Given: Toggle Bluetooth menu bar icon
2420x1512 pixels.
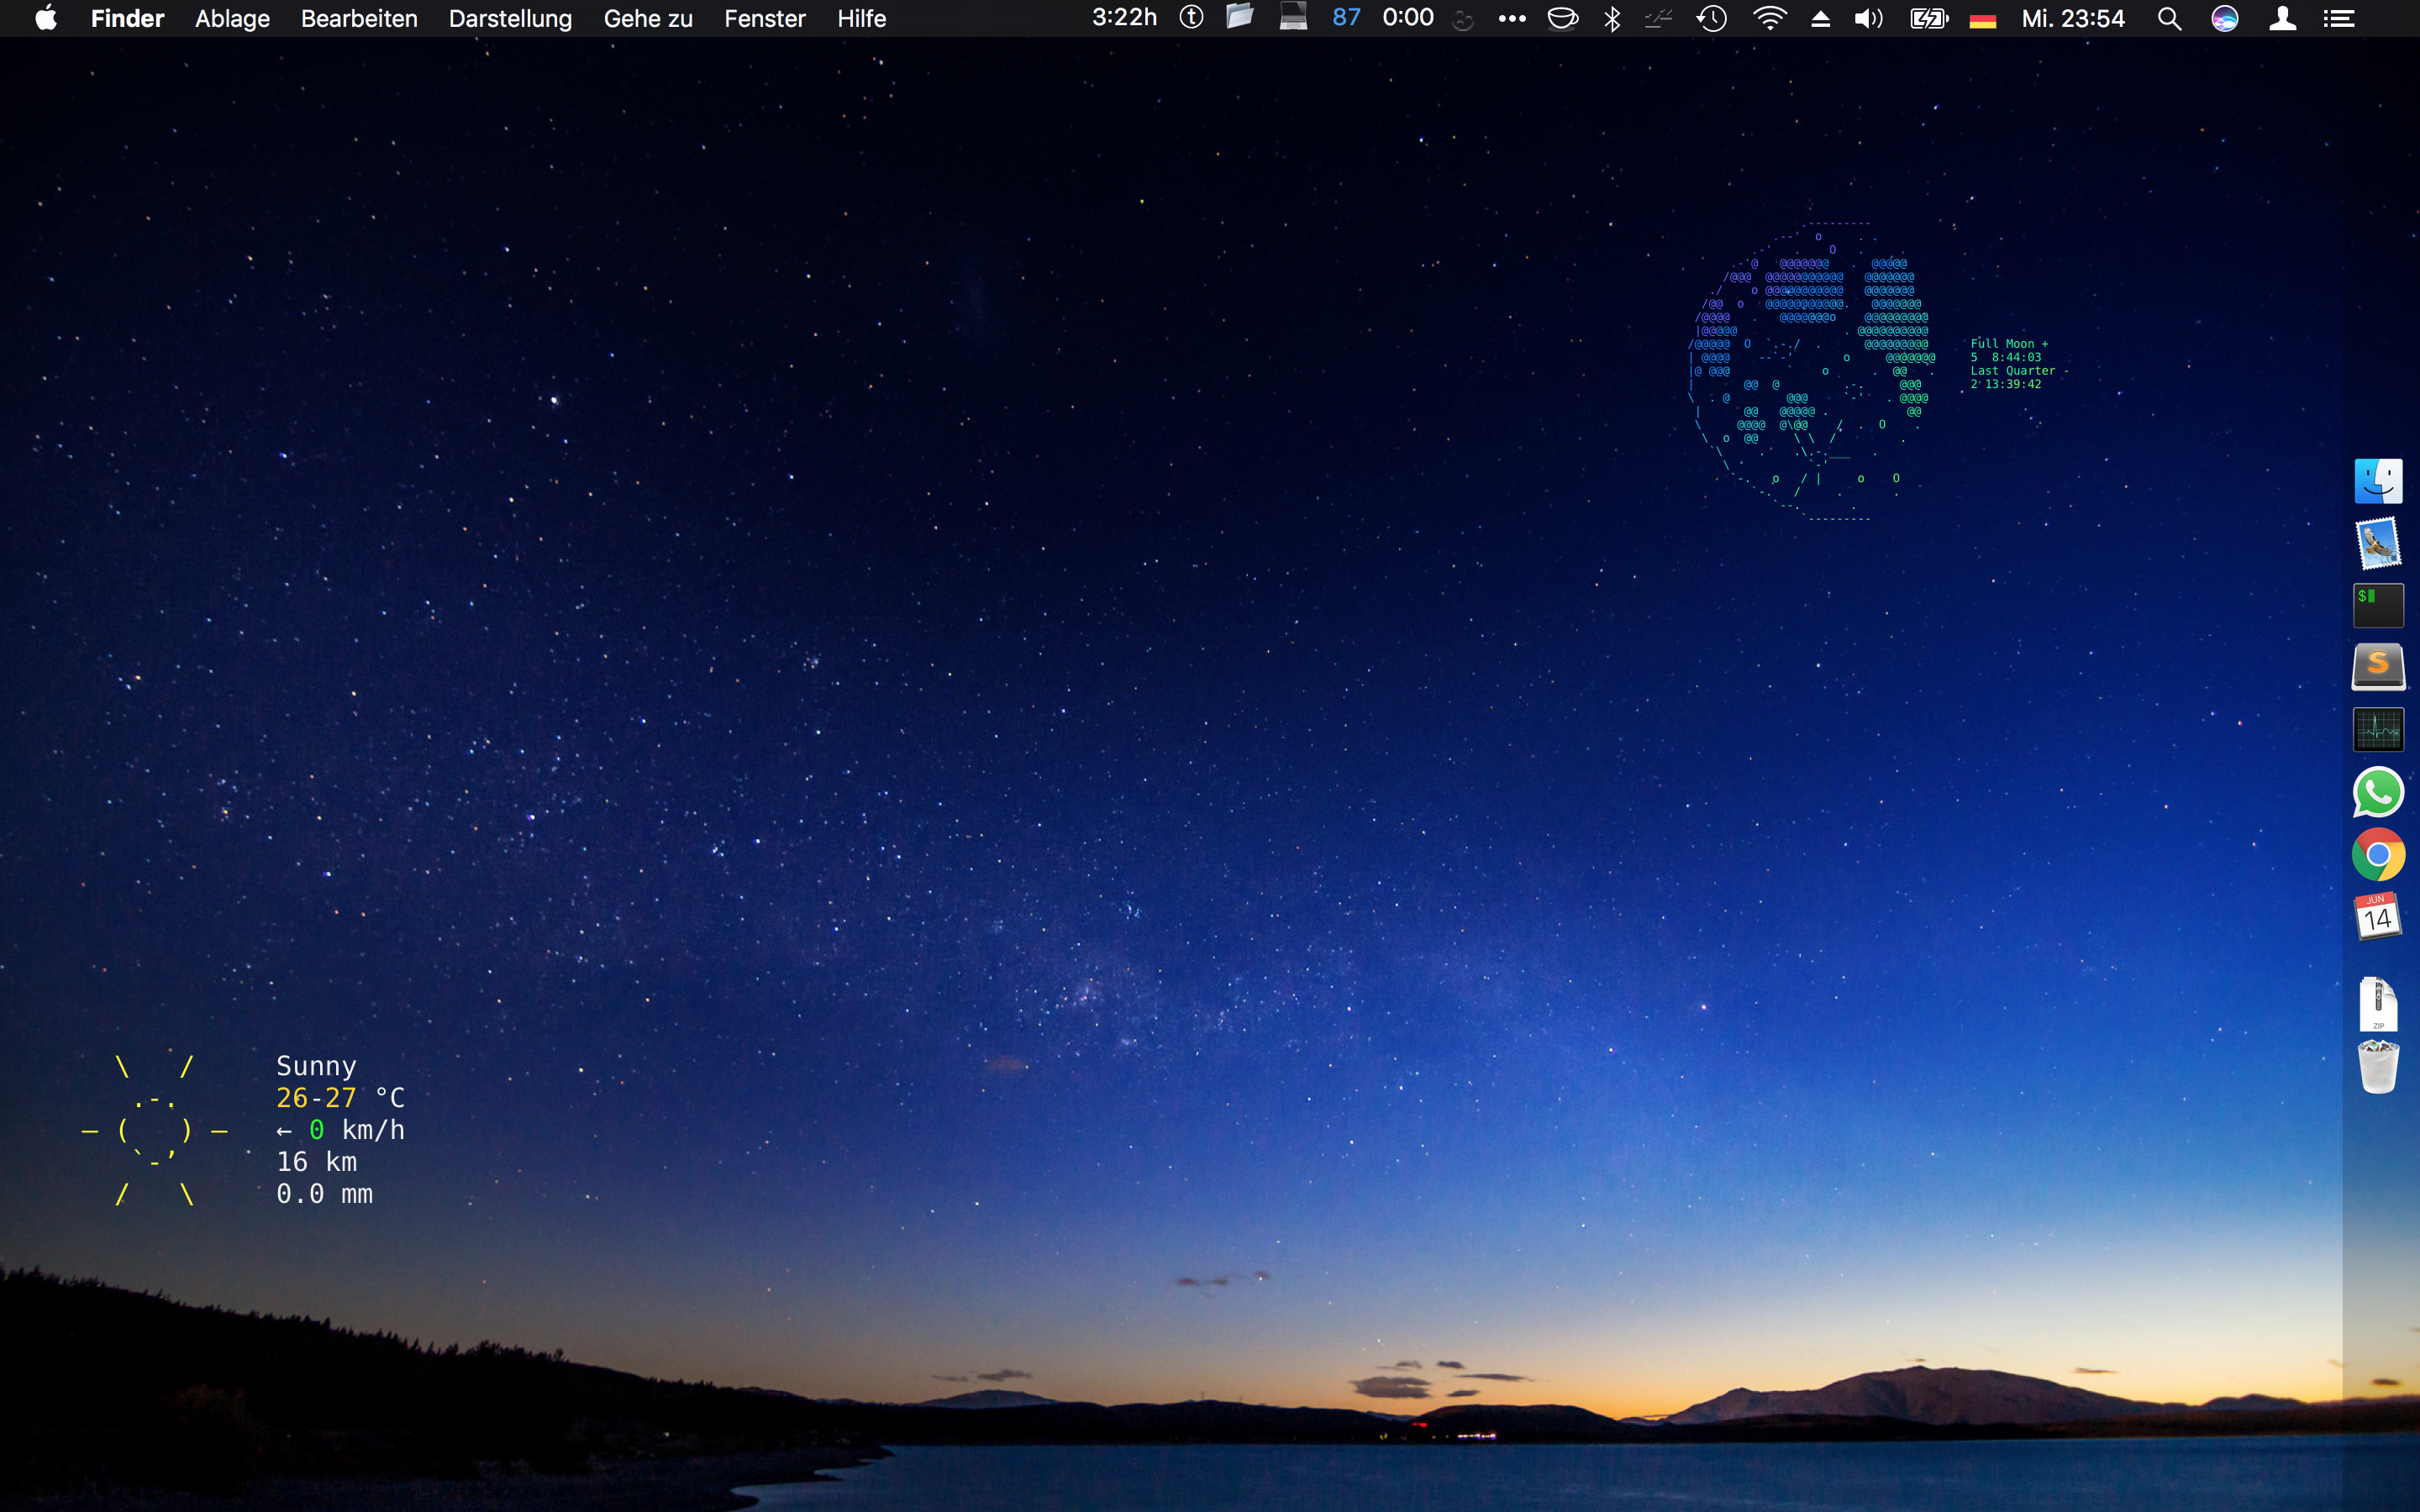Looking at the screenshot, I should (1612, 19).
